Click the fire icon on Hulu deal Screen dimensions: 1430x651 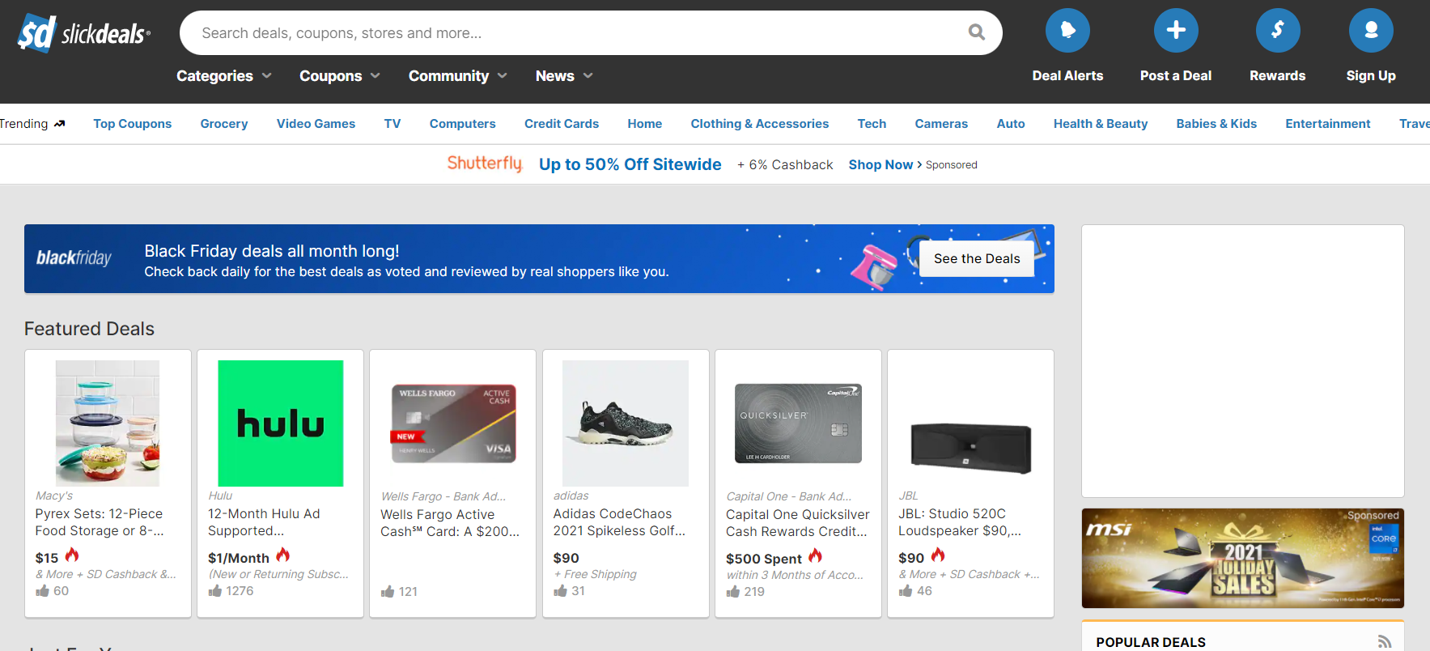(282, 555)
